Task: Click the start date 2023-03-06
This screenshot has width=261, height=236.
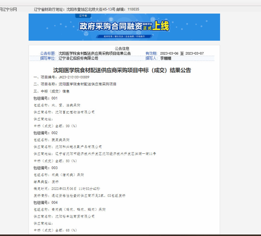Action: click(x=169, y=53)
